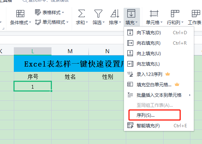
Task: Click the Worksheet (工作表) icon
Action: pyautogui.click(x=196, y=13)
